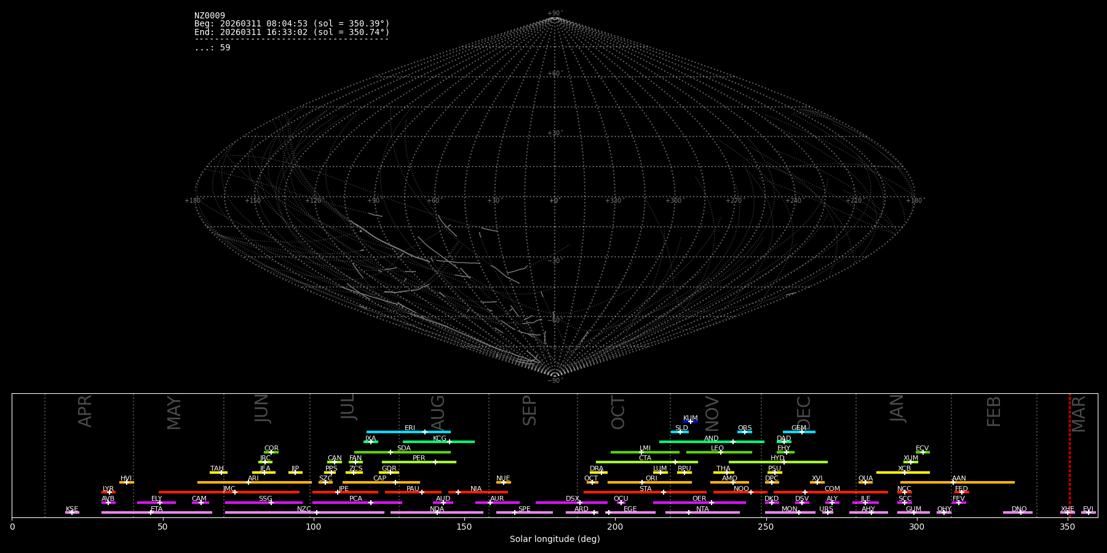Screen dimensions: 1107x553
Task: Click the NUE shower label
Action: click(x=503, y=479)
